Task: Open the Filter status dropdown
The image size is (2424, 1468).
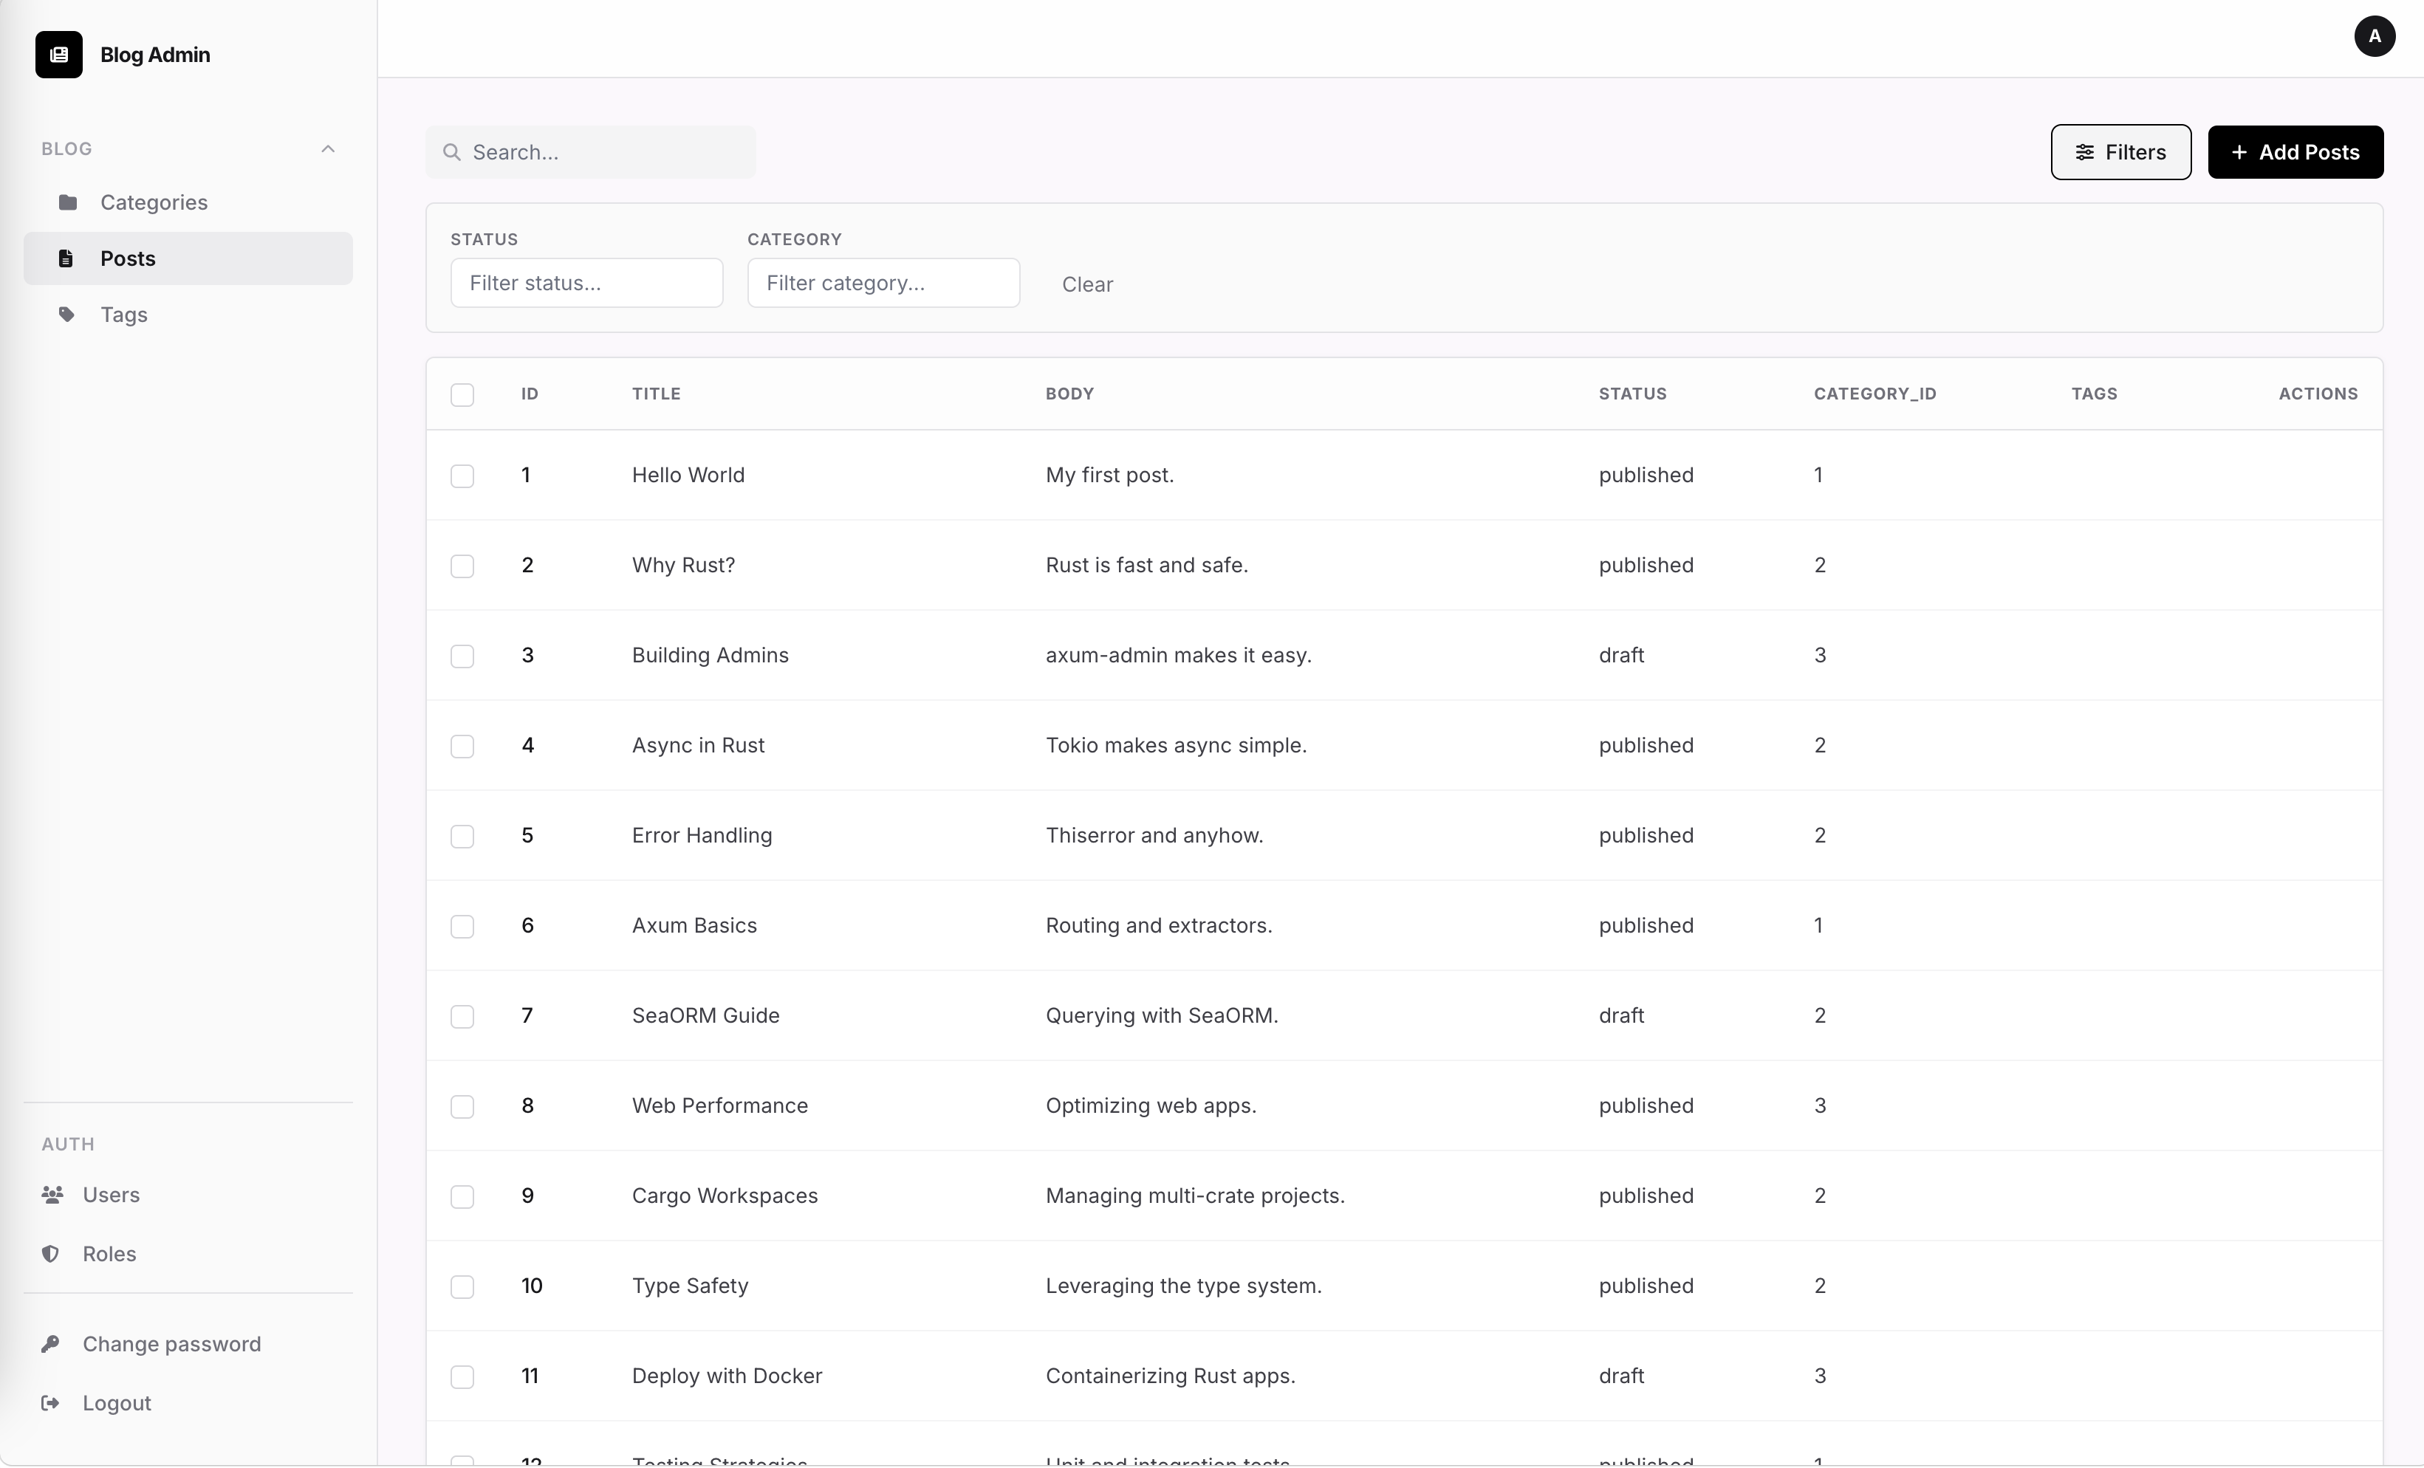Action: pos(586,282)
